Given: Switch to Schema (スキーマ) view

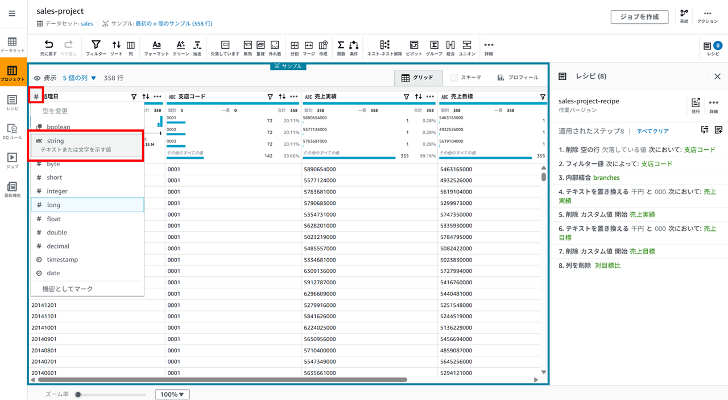Looking at the screenshot, I should [466, 78].
